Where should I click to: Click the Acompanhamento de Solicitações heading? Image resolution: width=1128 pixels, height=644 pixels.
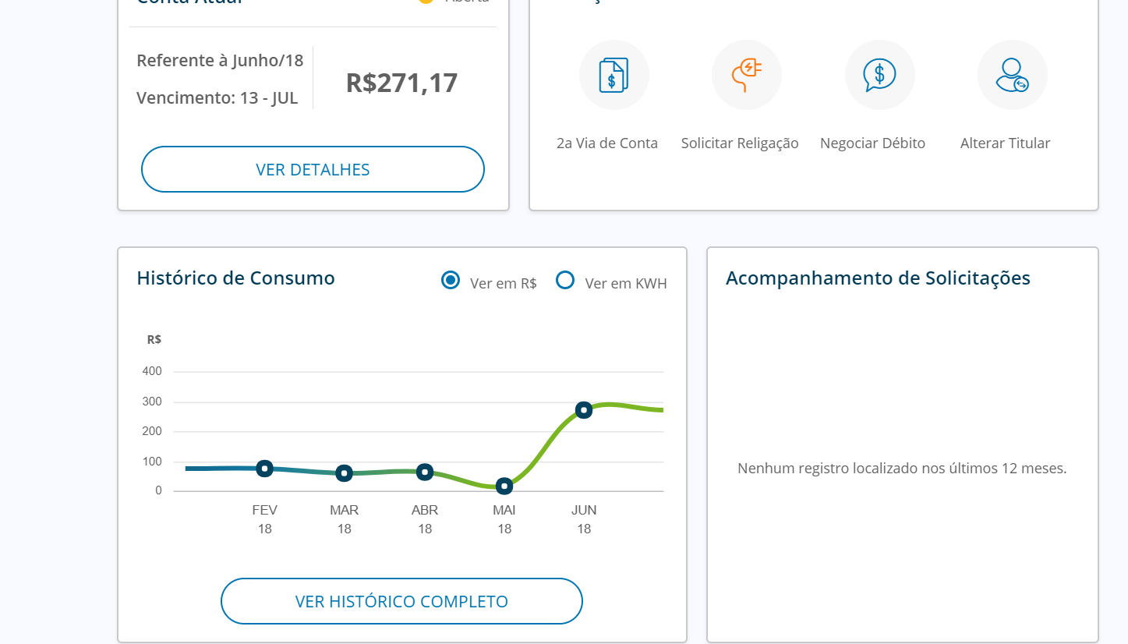(x=878, y=278)
